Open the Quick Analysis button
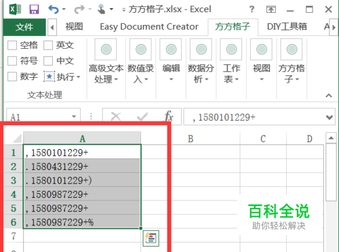The height and width of the screenshot is (252, 339). [x=151, y=238]
